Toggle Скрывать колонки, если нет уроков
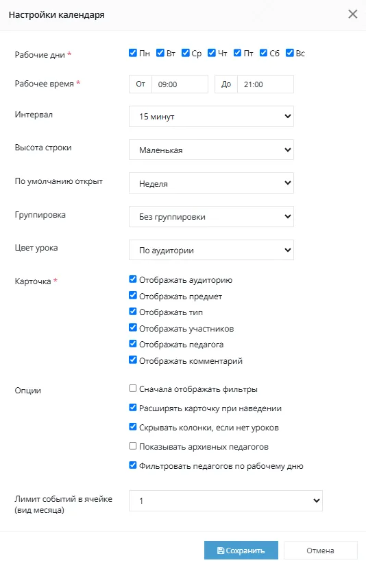 click(x=133, y=427)
